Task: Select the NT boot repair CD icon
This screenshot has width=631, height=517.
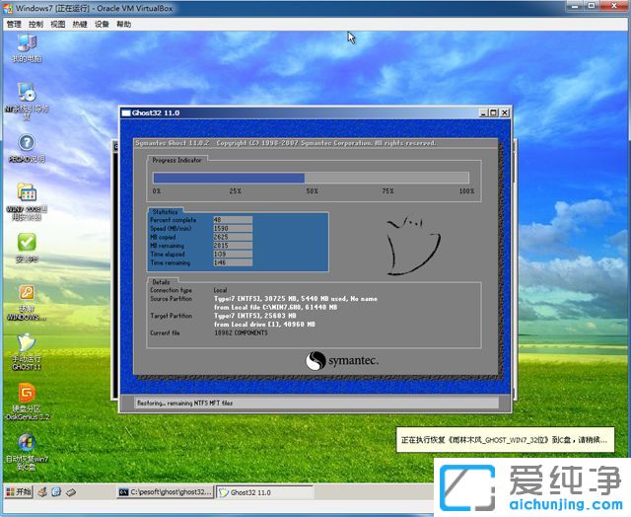Action: coord(27,101)
